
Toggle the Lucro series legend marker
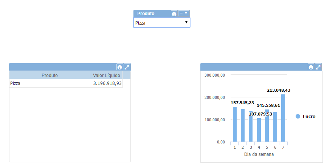pyautogui.click(x=298, y=117)
